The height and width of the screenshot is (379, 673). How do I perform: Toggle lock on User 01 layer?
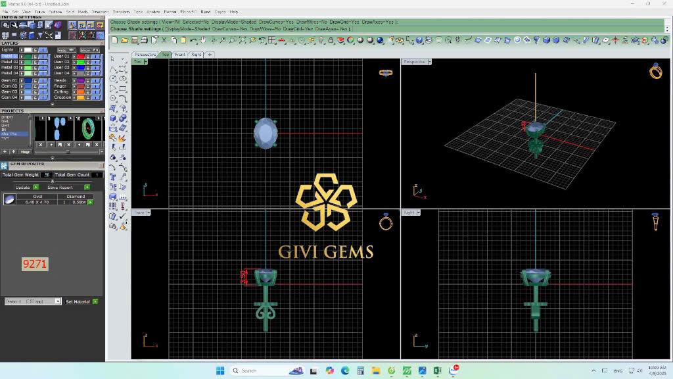pos(87,57)
